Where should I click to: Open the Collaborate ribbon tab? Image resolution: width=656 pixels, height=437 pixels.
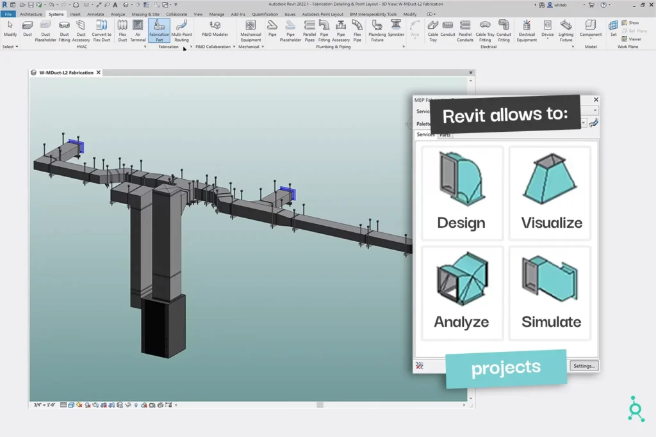pyautogui.click(x=176, y=14)
